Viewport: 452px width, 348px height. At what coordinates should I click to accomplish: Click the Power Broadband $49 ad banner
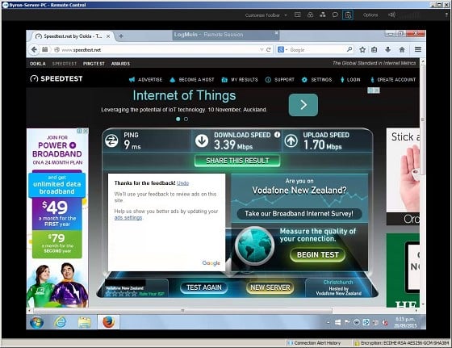(x=57, y=218)
